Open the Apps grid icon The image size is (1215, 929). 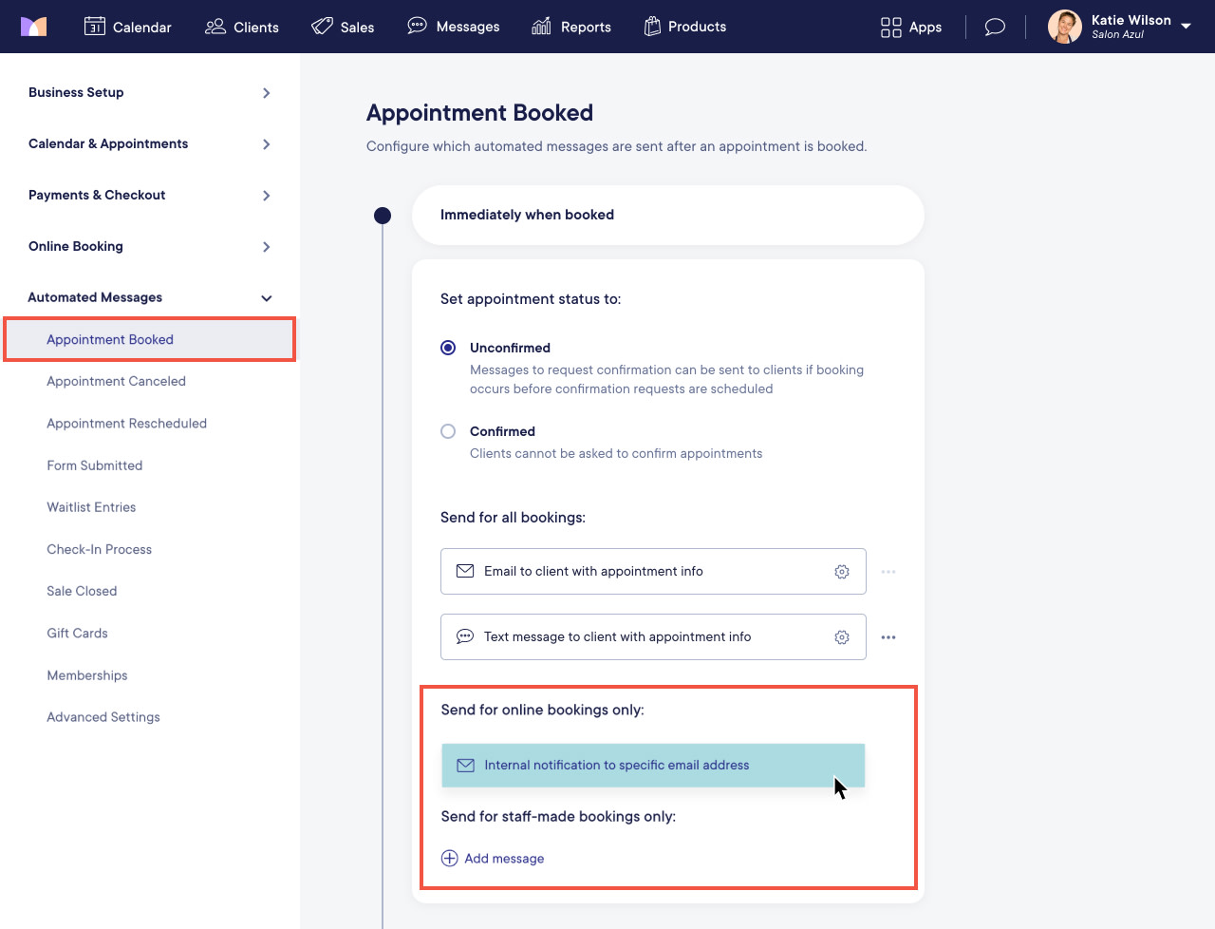890,28
